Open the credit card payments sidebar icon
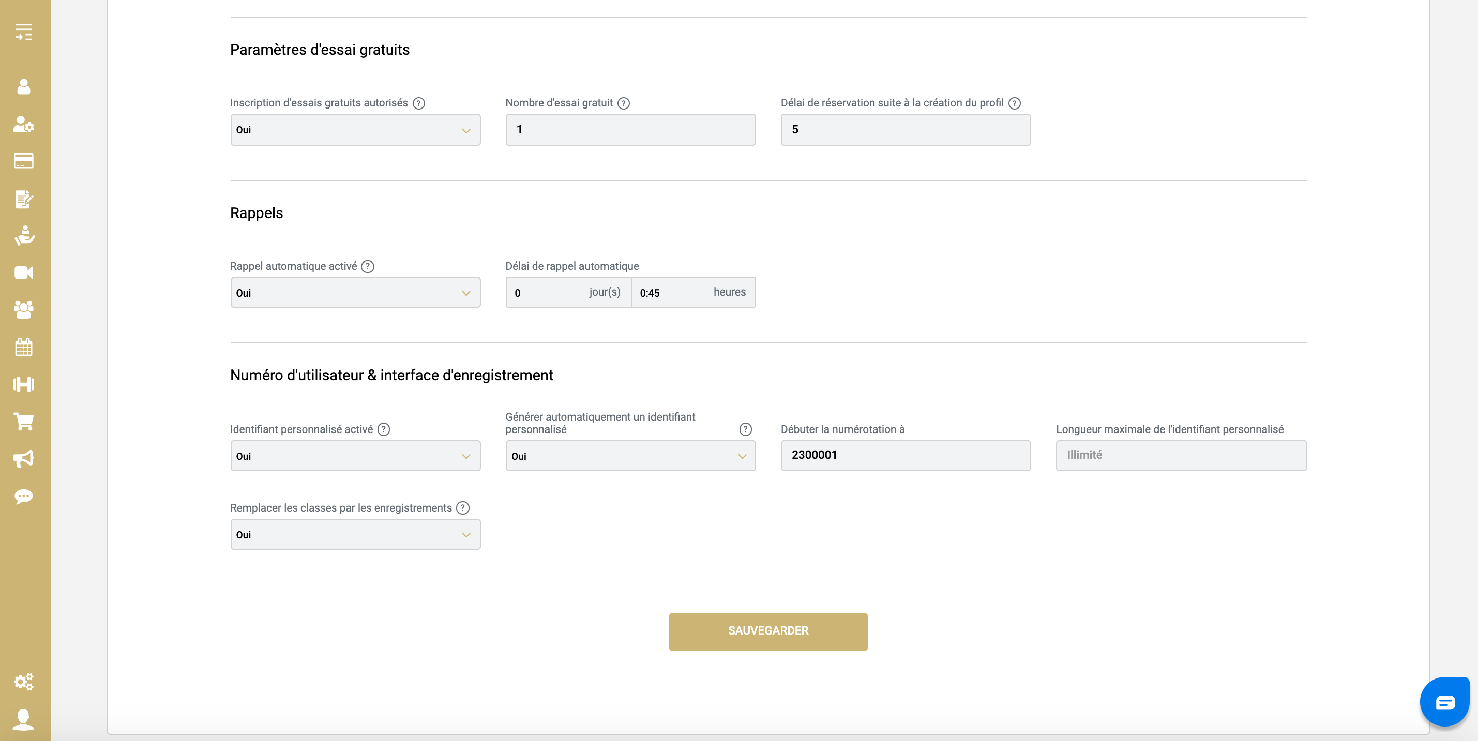Screen dimensions: 1478x741 (23, 161)
